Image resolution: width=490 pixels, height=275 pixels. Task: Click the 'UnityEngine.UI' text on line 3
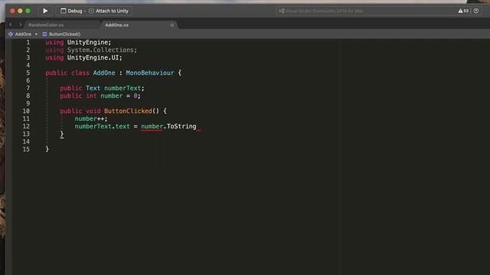pos(93,58)
